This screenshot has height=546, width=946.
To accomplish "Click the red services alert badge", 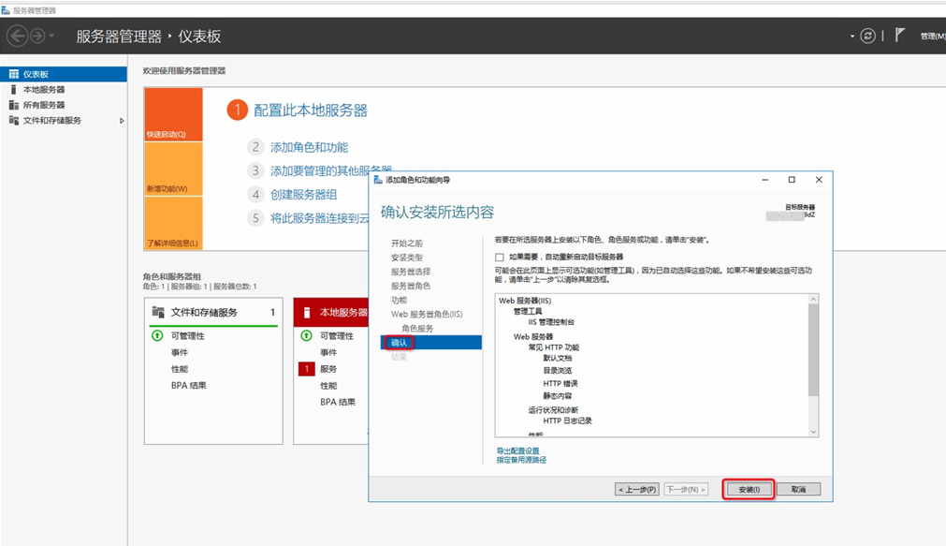I will [x=305, y=369].
